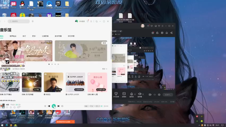
Task: Open the streaming tool settings gear
Action: (x=159, y=95)
